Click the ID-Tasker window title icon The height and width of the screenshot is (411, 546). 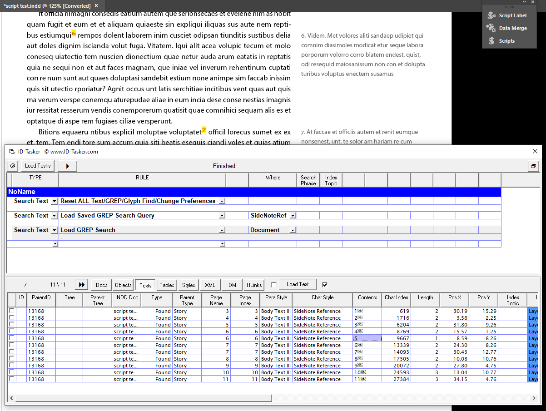pyautogui.click(x=11, y=151)
